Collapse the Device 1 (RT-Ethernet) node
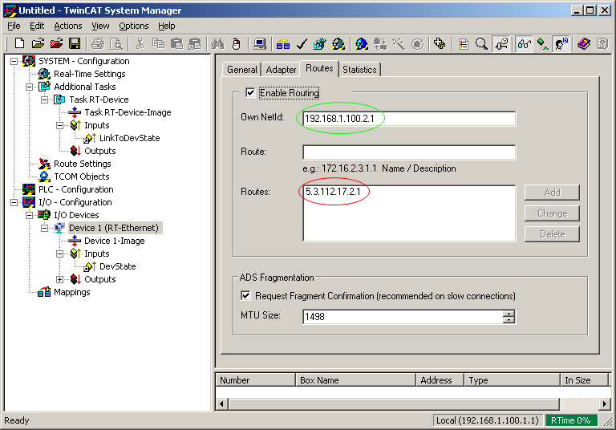 45,228
